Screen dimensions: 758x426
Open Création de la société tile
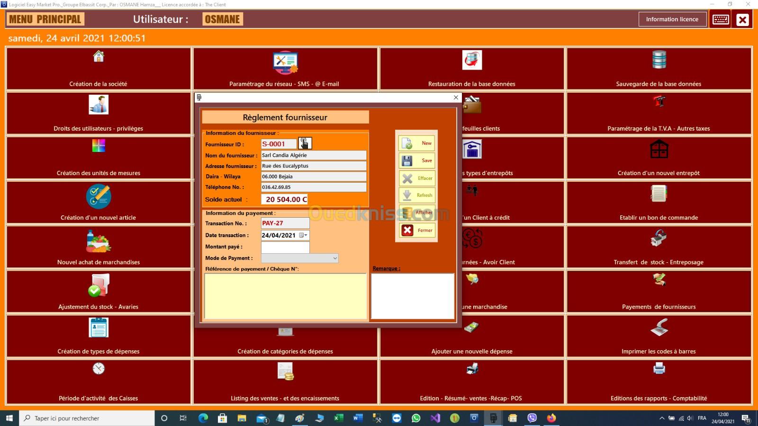coord(99,69)
